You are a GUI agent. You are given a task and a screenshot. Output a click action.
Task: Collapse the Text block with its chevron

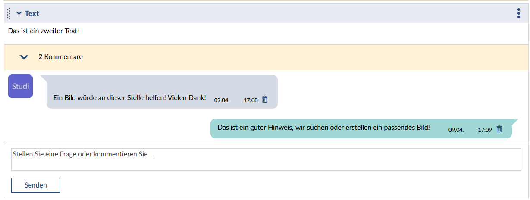click(x=19, y=13)
